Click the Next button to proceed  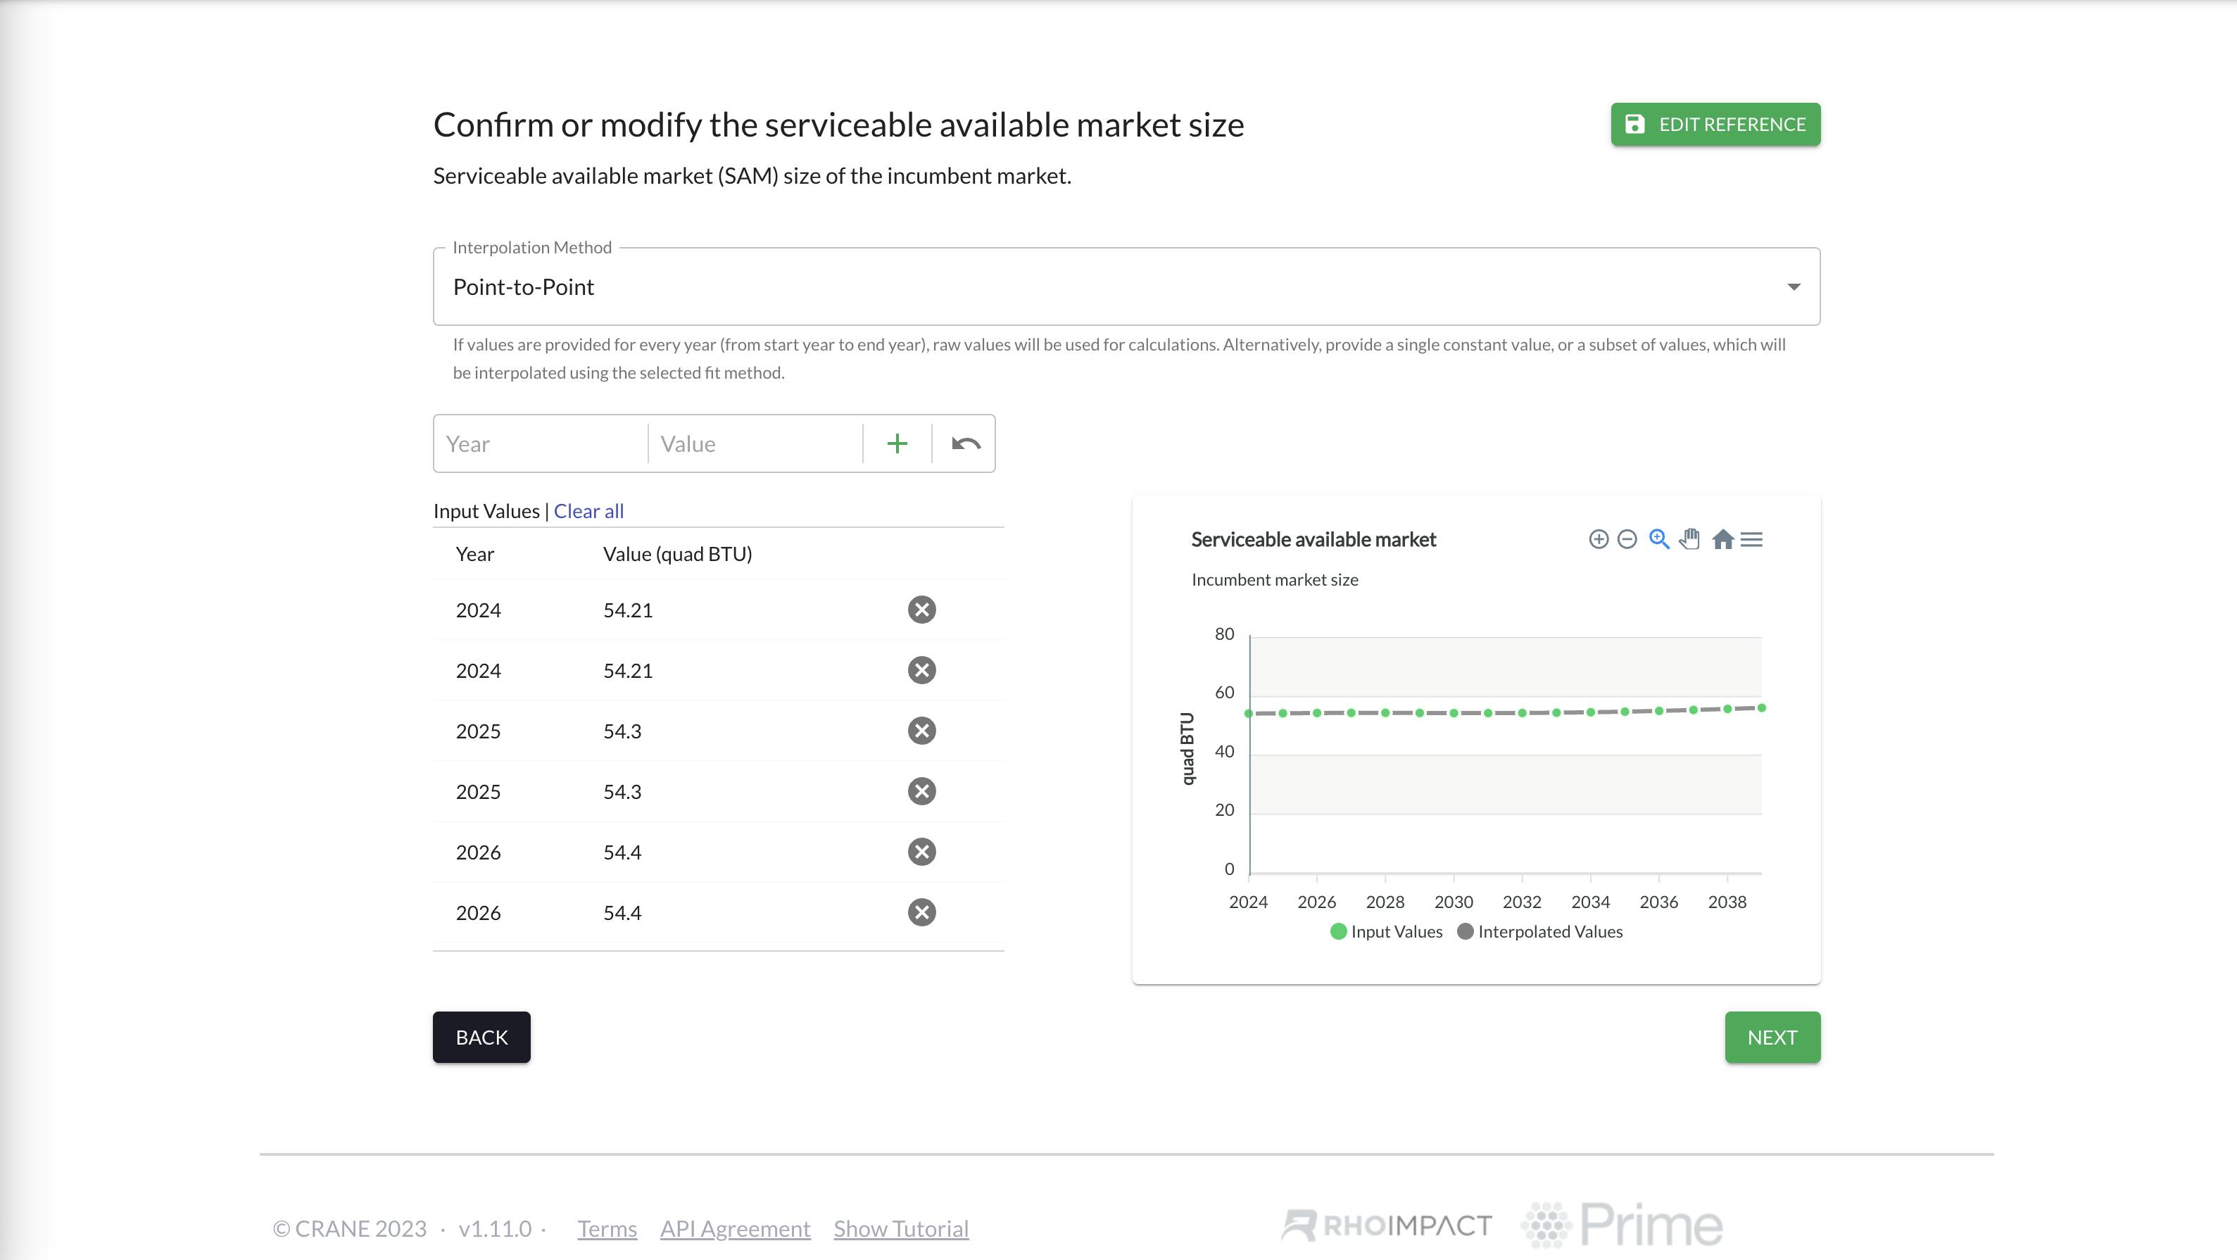pos(1772,1037)
